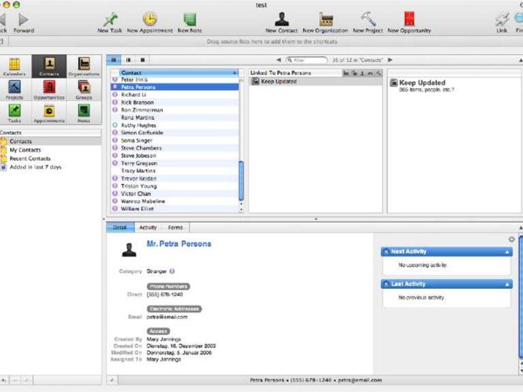
Task: Click the New Note toolbar icon
Action: point(190,20)
